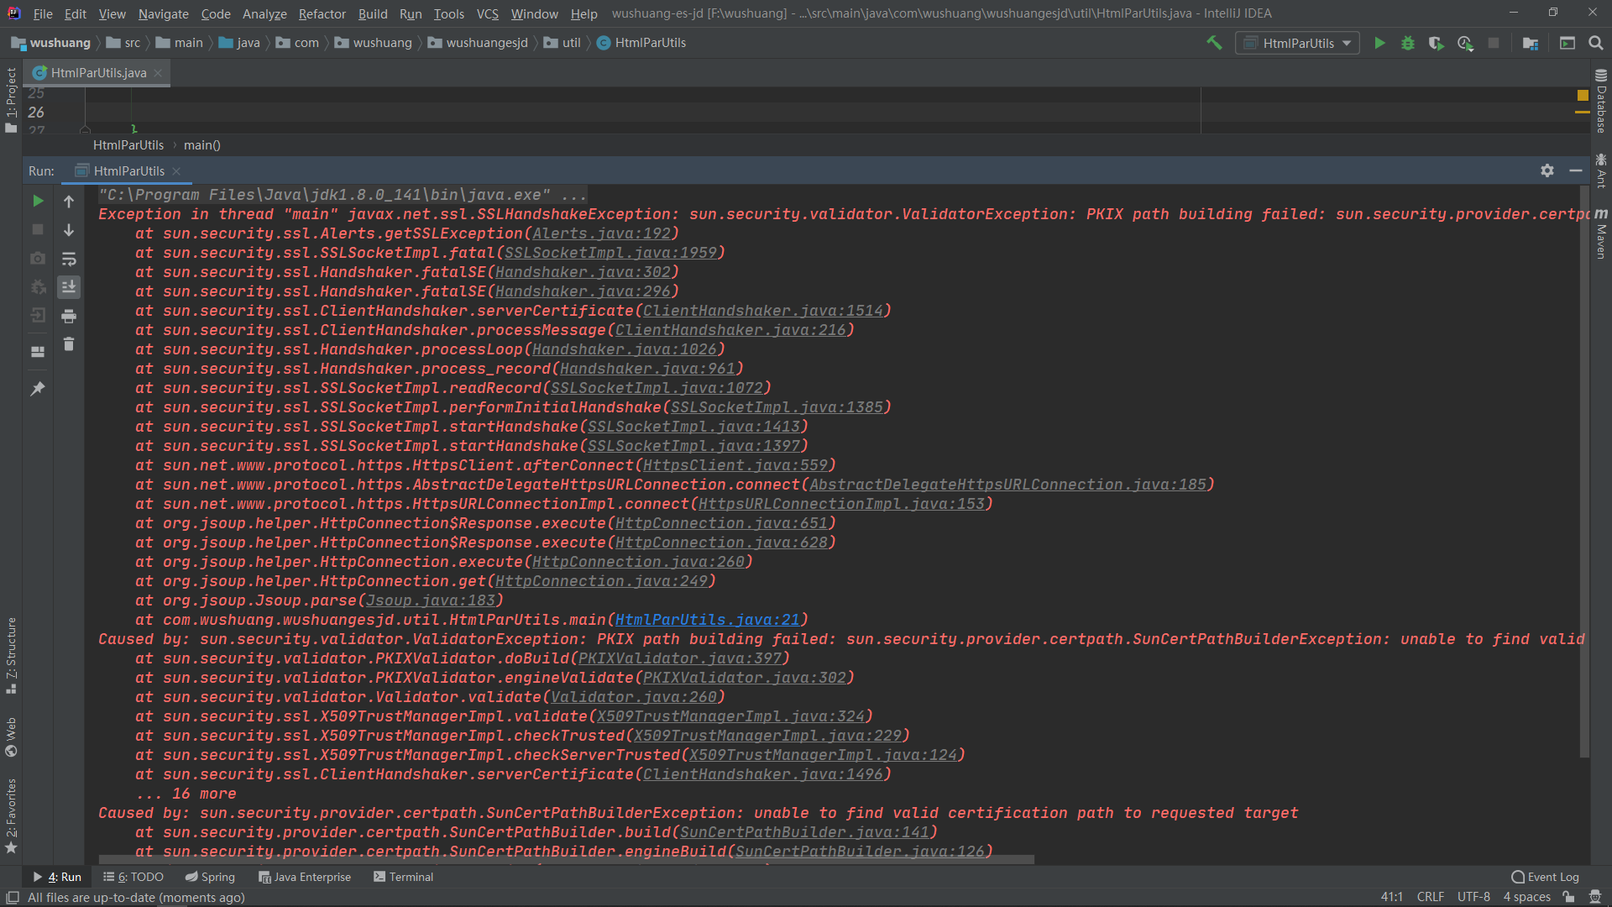Close the HtmlParUtils Run tab
Viewport: 1612px width, 907px height.
(x=176, y=171)
